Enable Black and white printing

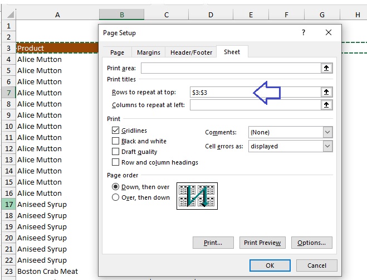[115, 141]
